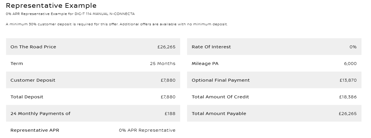Click the Optional Final Payment label

(x=221, y=80)
